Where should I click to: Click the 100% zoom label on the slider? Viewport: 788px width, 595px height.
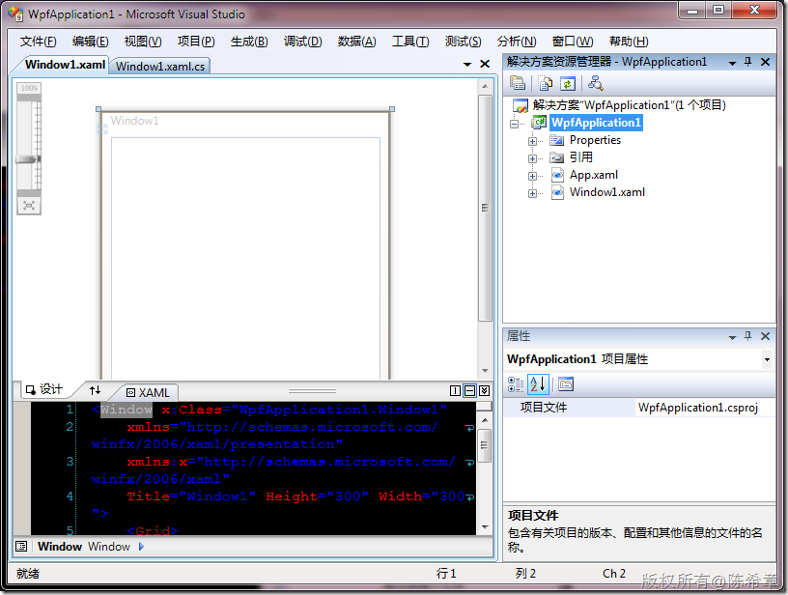[29, 88]
